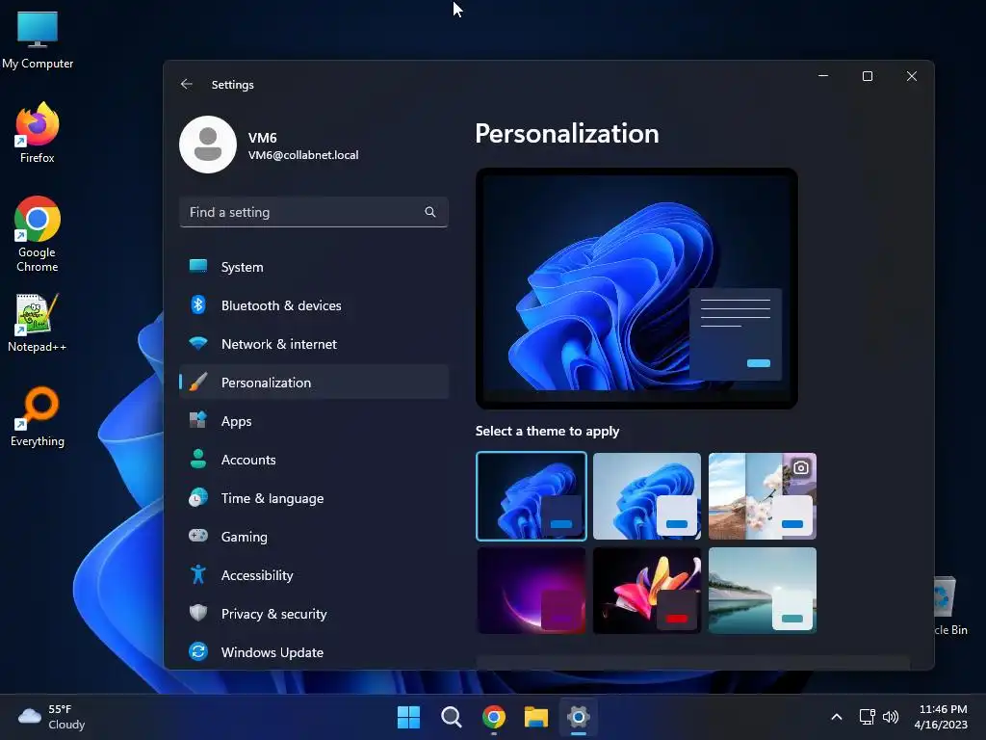Apply the purple Glow theme
The image size is (986, 740).
[x=532, y=591]
